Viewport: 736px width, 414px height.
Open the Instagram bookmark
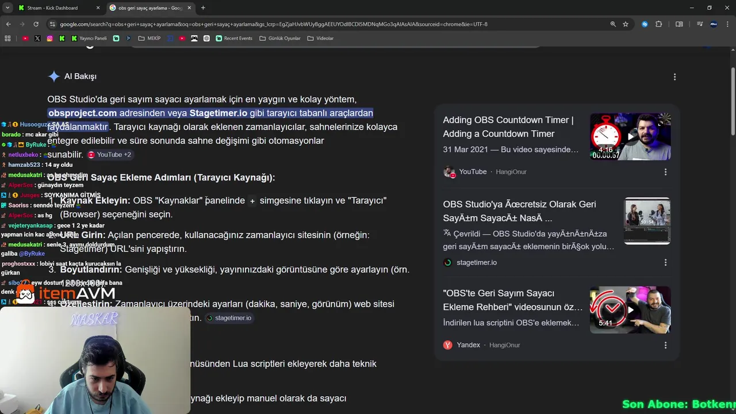[49, 39]
